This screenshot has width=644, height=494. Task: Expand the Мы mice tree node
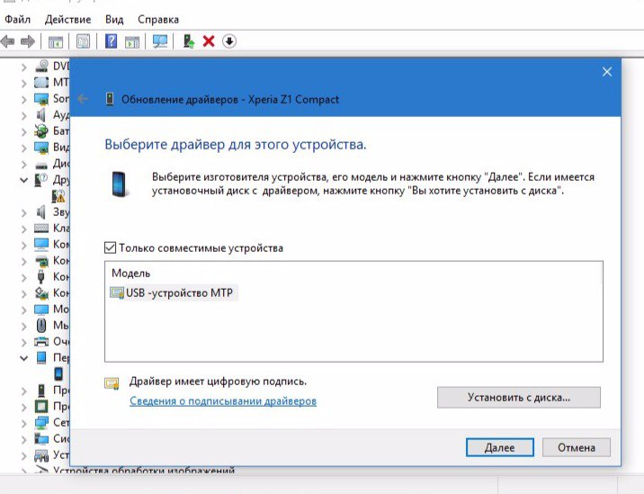click(24, 326)
